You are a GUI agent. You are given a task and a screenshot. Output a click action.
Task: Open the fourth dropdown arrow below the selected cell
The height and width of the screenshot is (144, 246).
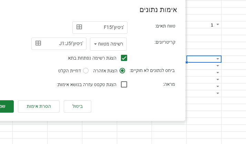coord(218,86)
